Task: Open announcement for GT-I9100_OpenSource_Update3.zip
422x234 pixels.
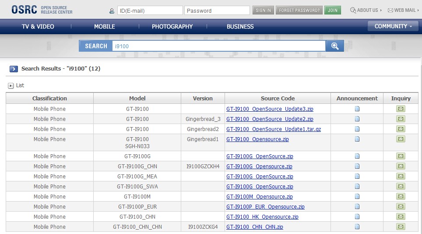Action: coord(357,109)
